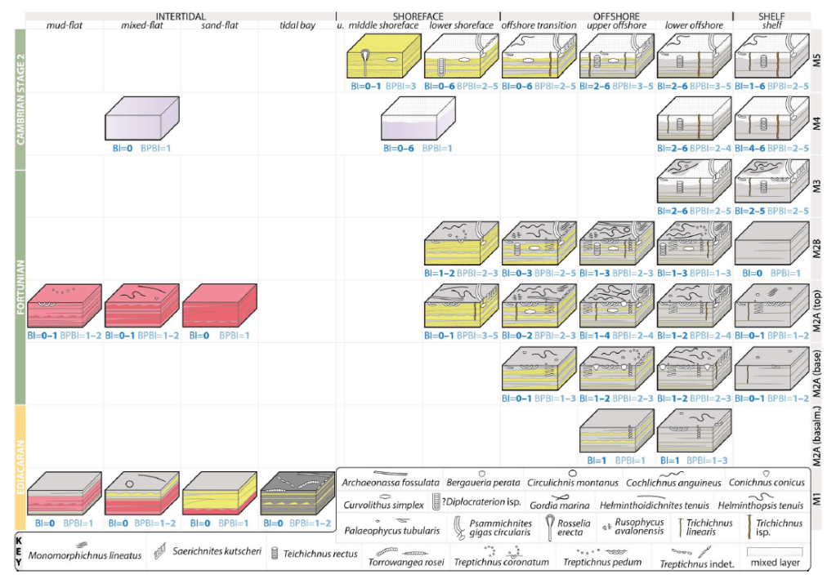Select the Rusophycus avalonensis symbol

(608, 527)
